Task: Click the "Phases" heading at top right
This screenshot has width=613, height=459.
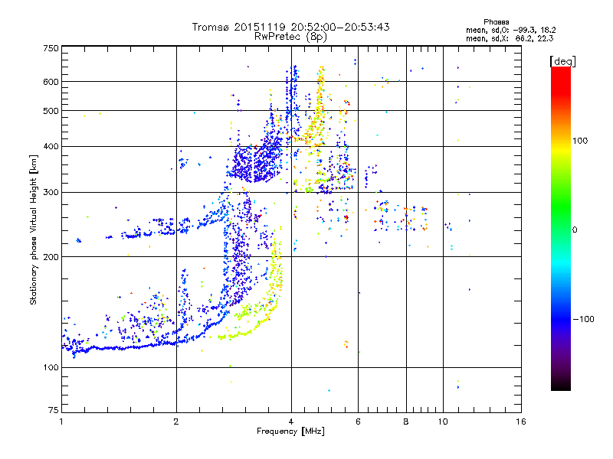Action: pyautogui.click(x=496, y=22)
